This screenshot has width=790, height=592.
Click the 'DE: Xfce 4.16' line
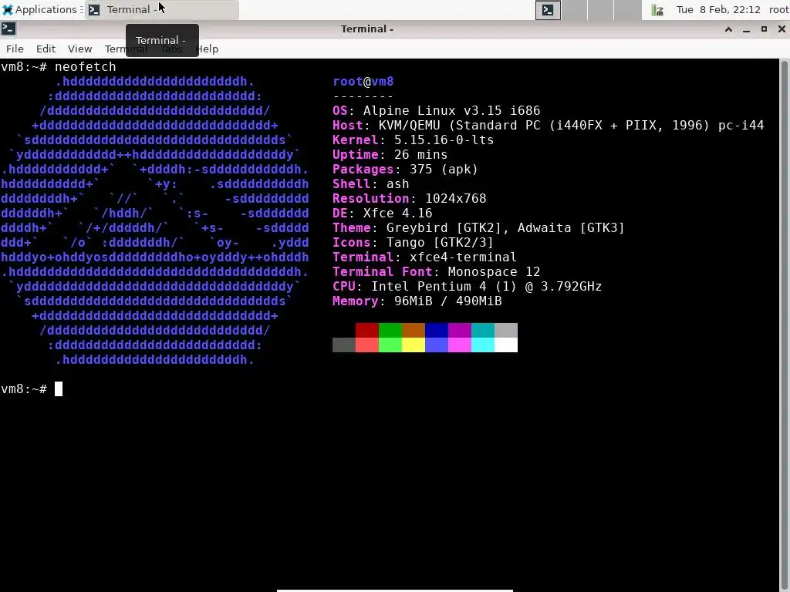(x=383, y=213)
